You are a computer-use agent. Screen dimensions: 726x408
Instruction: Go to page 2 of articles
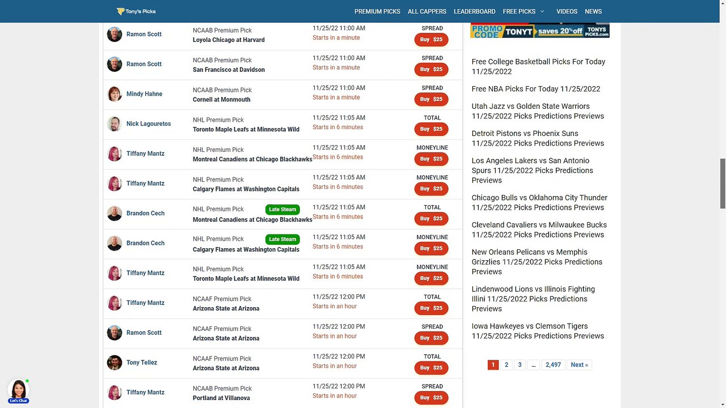point(506,365)
